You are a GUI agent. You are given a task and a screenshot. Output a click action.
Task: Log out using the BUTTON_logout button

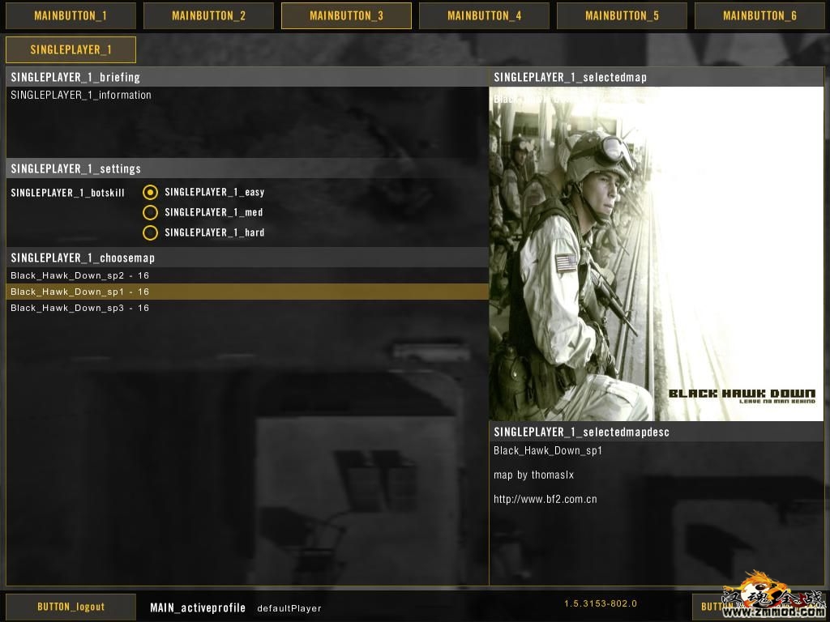pyautogui.click(x=71, y=607)
